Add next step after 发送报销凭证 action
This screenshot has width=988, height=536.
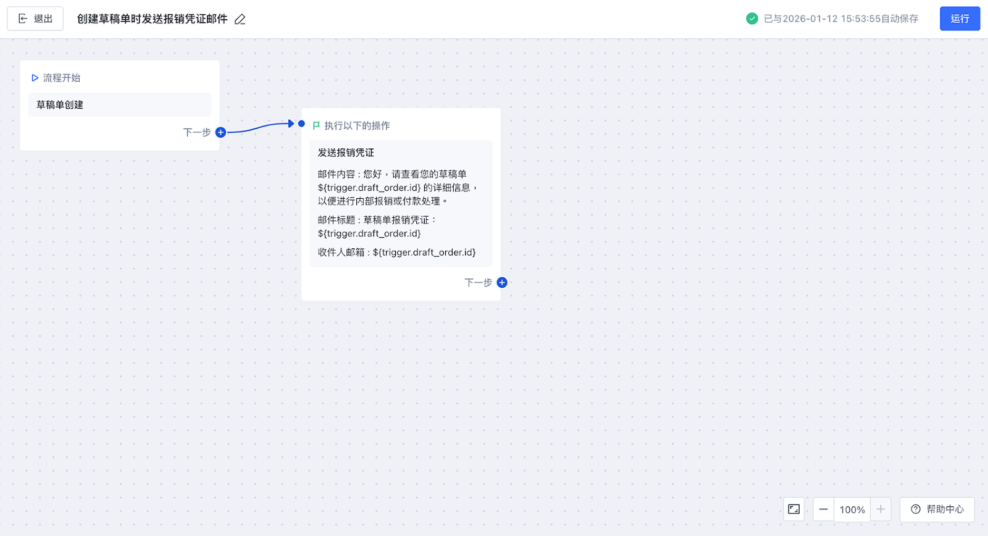coord(502,282)
